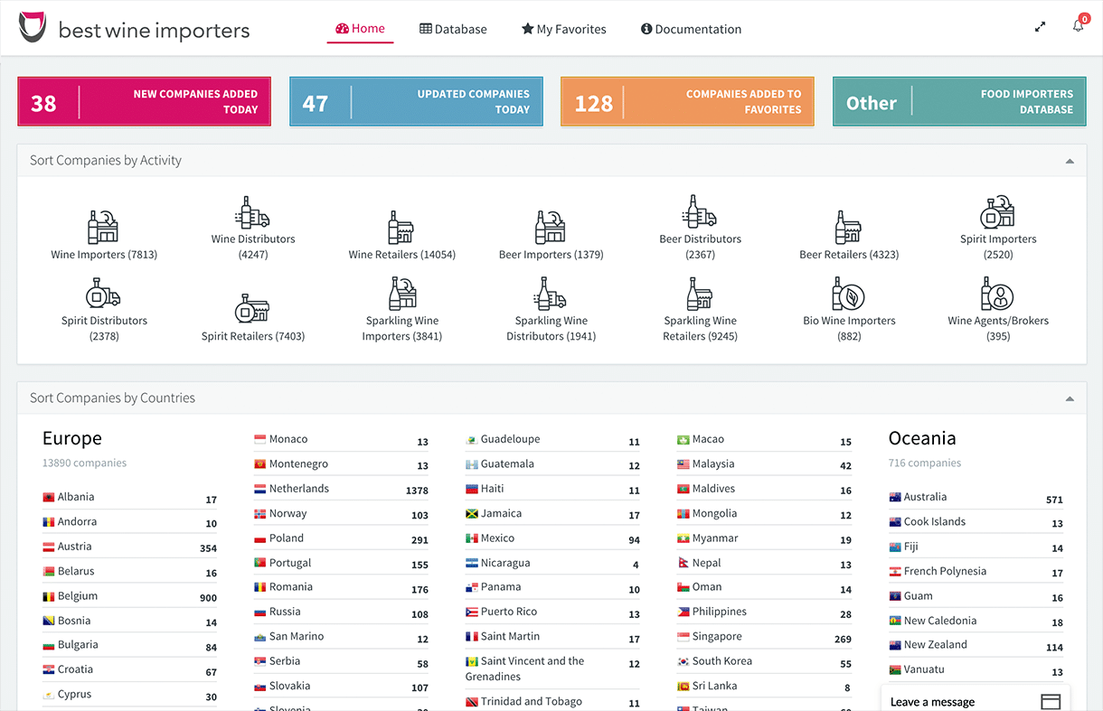Click the Sparkling Wine Retailers icon
This screenshot has height=711, width=1103.
(x=700, y=295)
